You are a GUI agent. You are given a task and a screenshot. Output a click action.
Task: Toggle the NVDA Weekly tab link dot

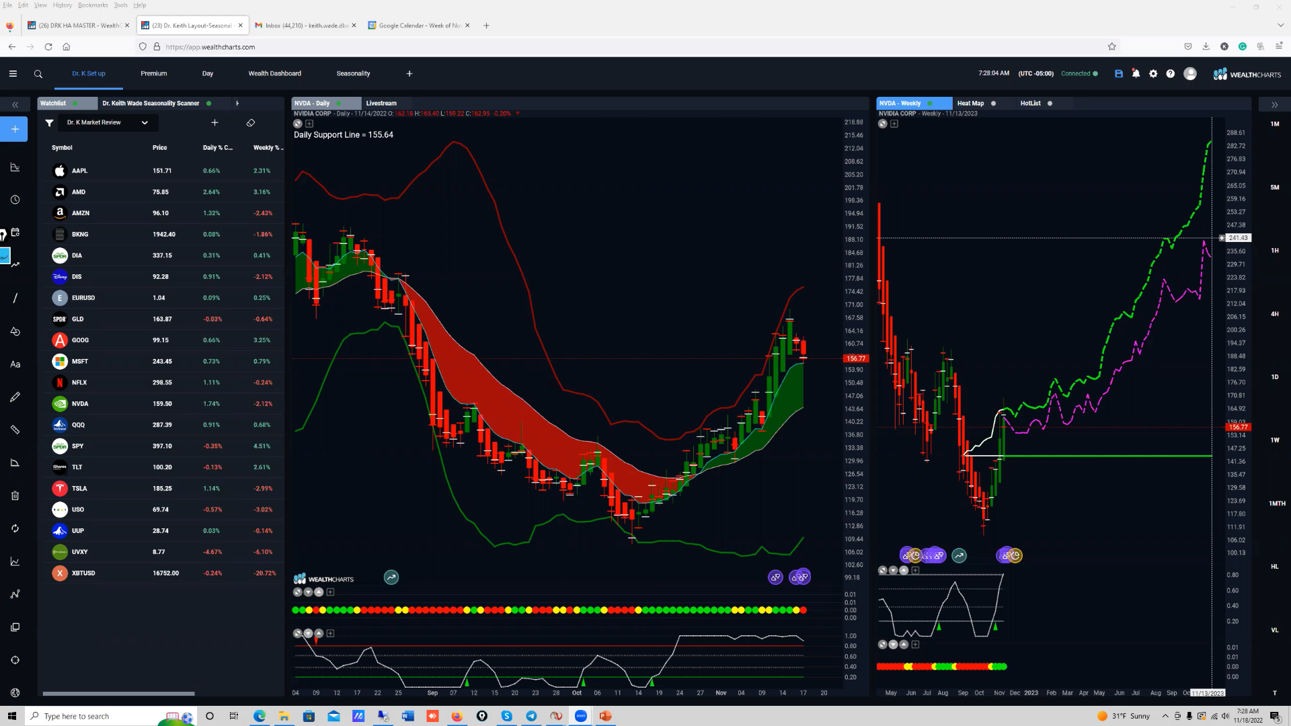tap(930, 104)
